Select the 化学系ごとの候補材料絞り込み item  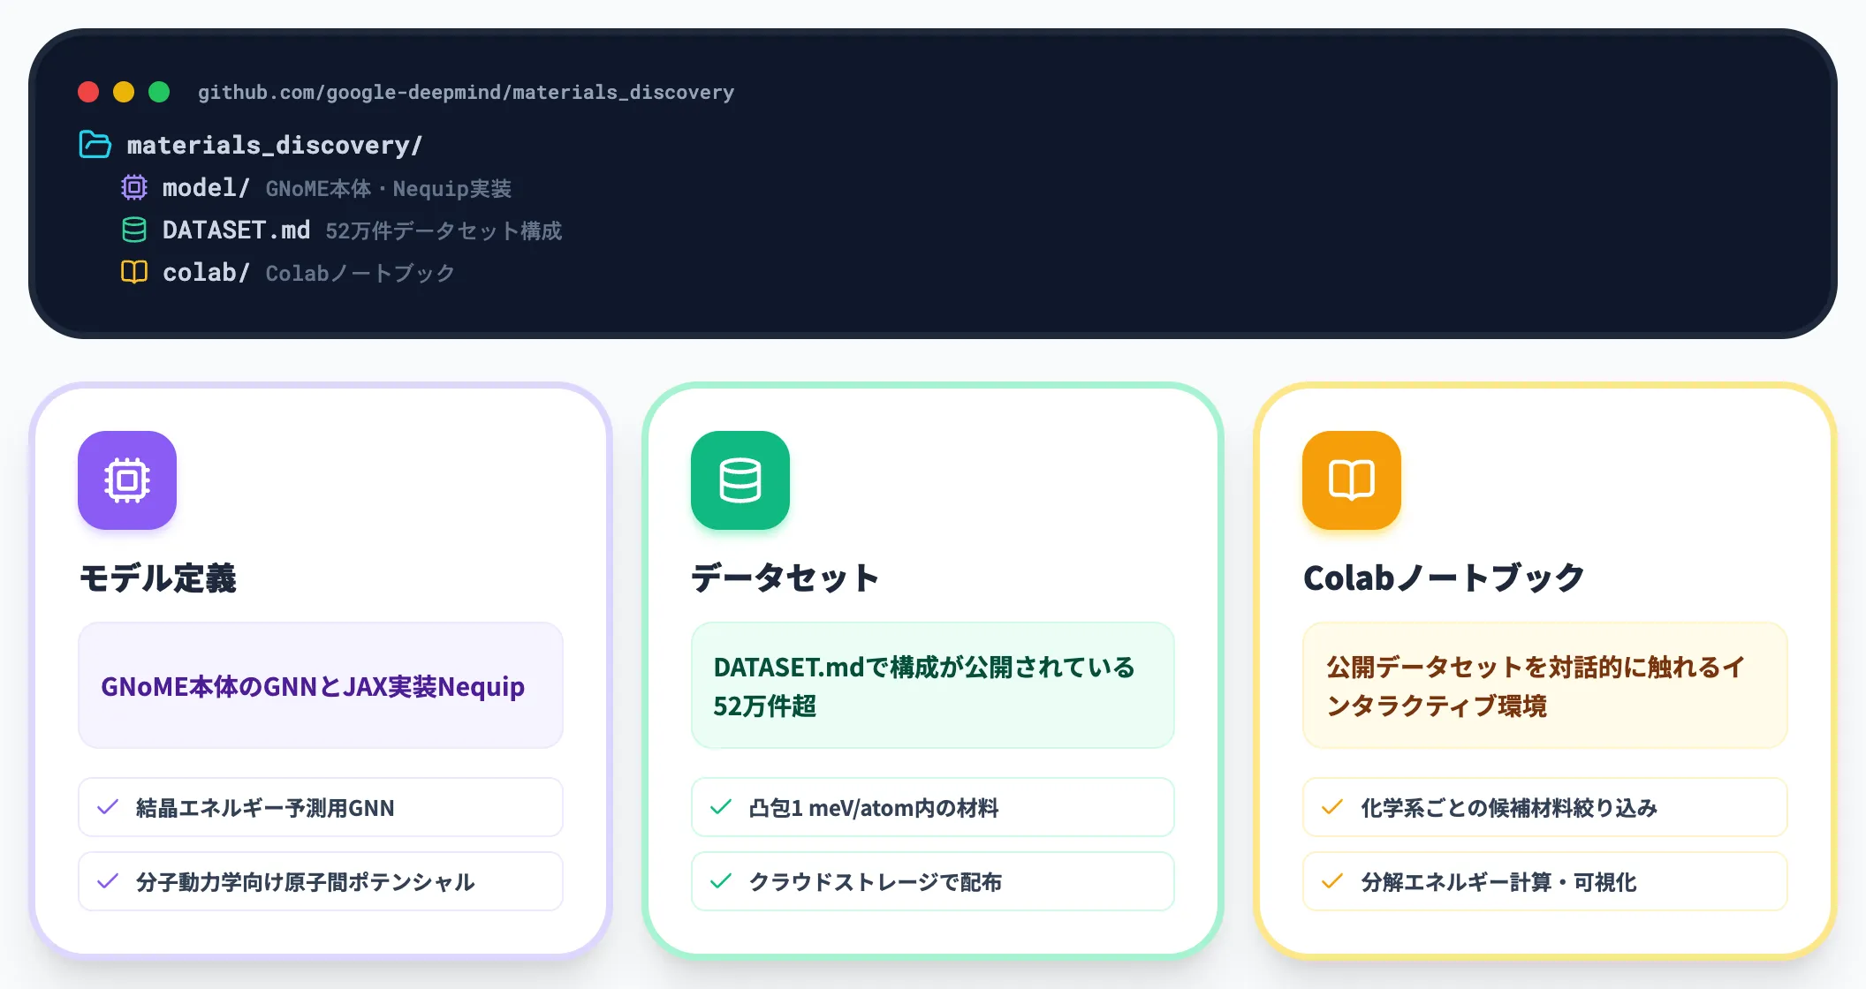[1545, 807]
